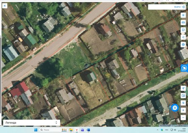188x133 pixels.
Task: Share the current map view
Action: [183, 37]
